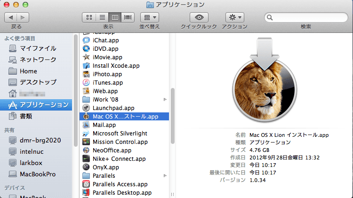Click the iWeb.app icon
The height and width of the screenshot is (198, 353).
pyautogui.click(x=86, y=91)
